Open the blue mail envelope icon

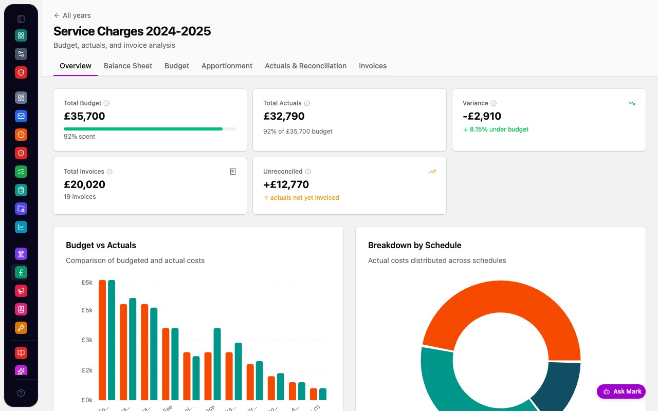coord(21,116)
